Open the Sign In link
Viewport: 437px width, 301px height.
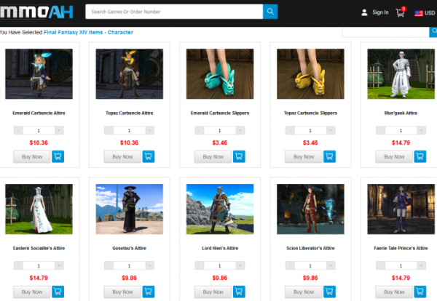pos(380,12)
